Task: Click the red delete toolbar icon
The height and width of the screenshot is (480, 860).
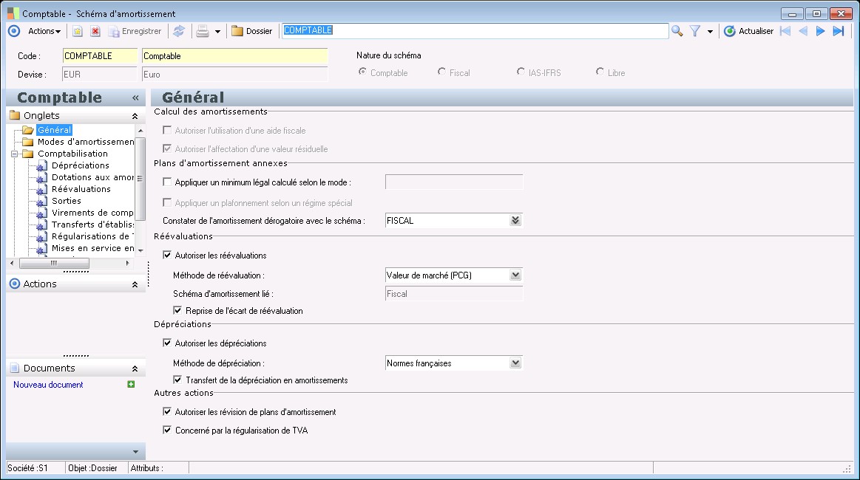Action: tap(95, 31)
